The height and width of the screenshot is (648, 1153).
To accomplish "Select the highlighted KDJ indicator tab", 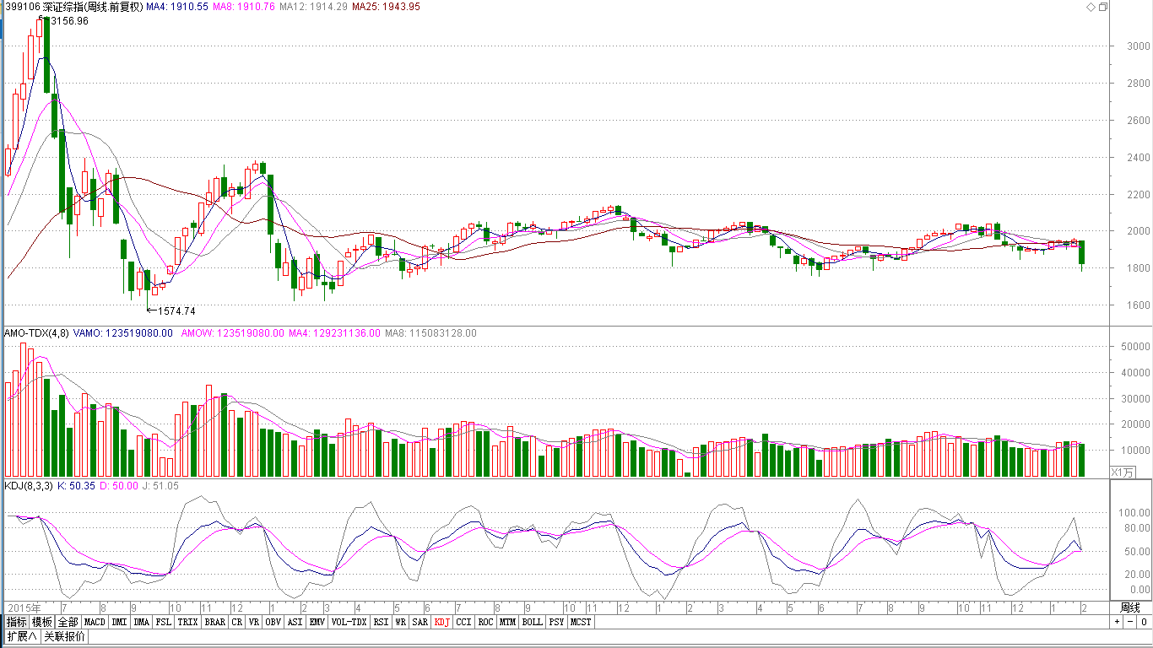I will pyautogui.click(x=442, y=622).
